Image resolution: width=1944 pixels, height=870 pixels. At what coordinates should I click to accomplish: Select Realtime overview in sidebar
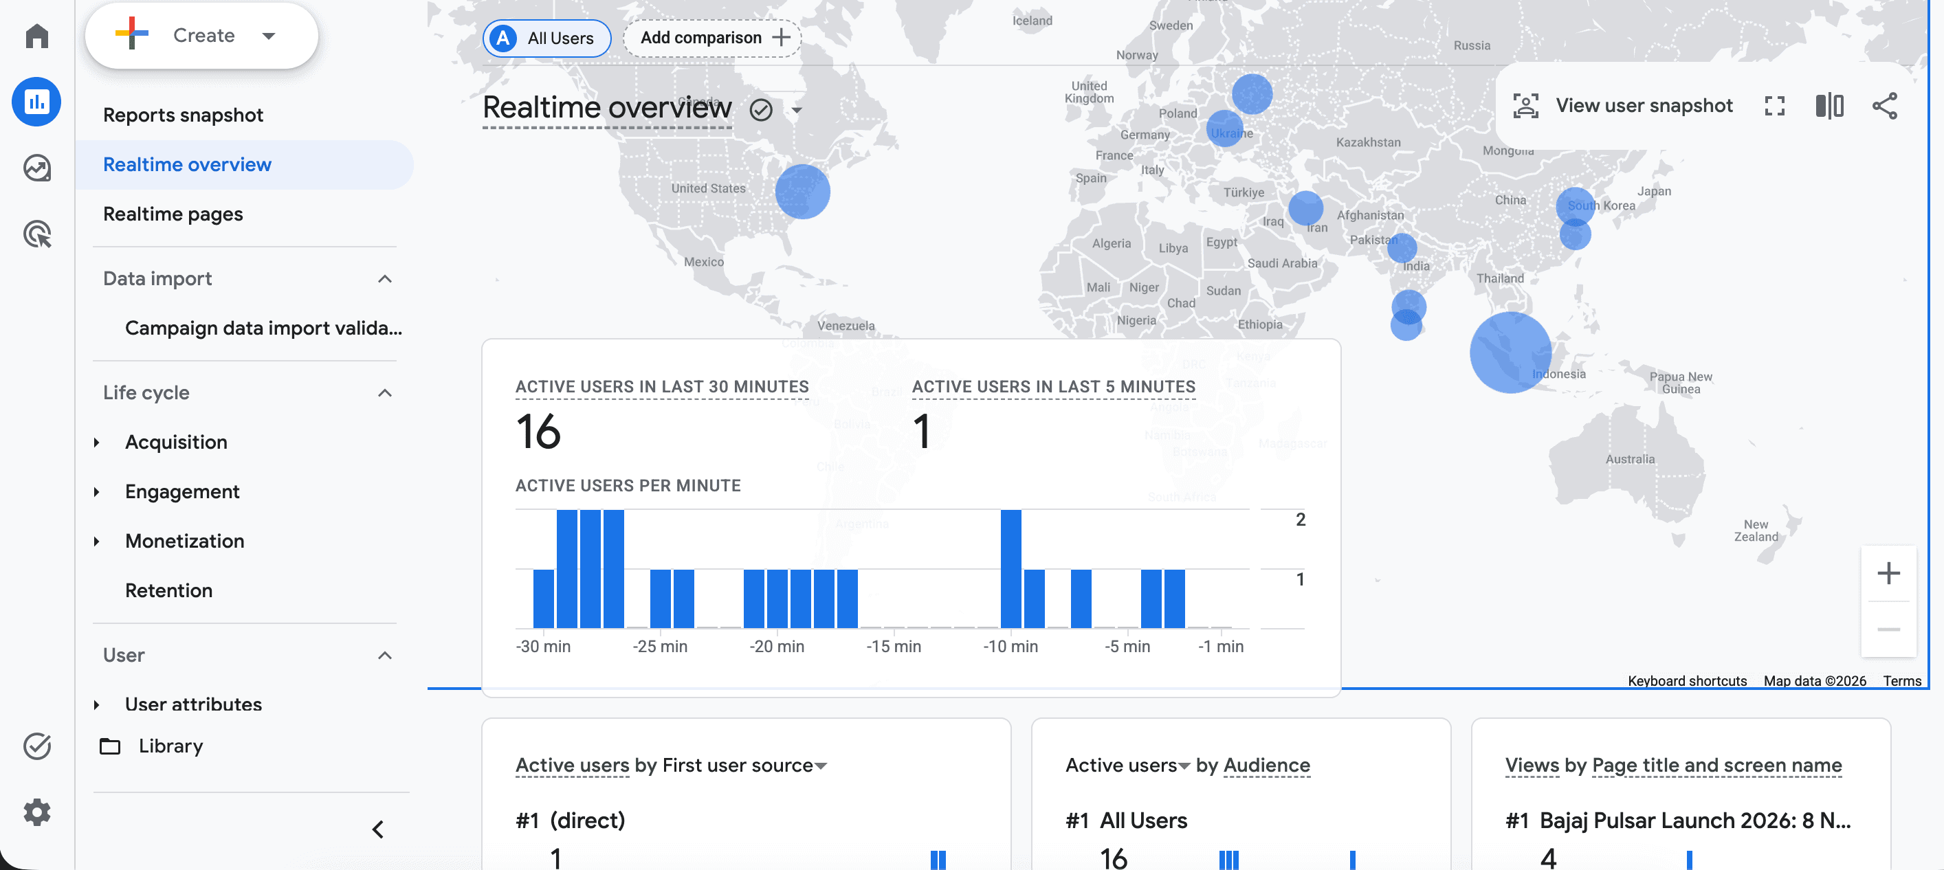244,165
